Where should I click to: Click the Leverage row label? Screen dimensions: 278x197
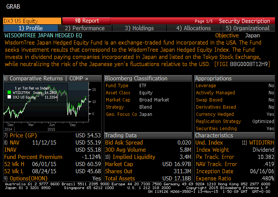click(x=206, y=86)
